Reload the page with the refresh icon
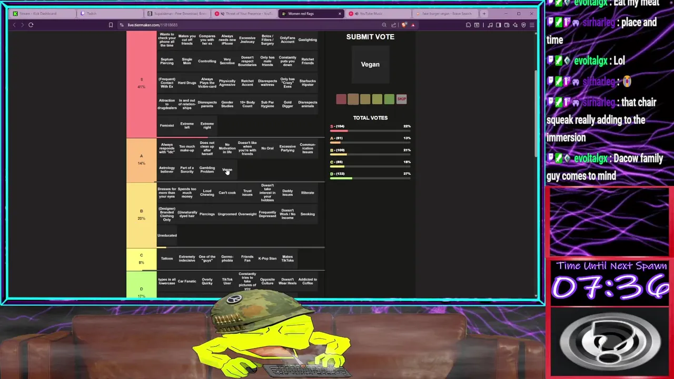674x379 pixels. coord(31,25)
